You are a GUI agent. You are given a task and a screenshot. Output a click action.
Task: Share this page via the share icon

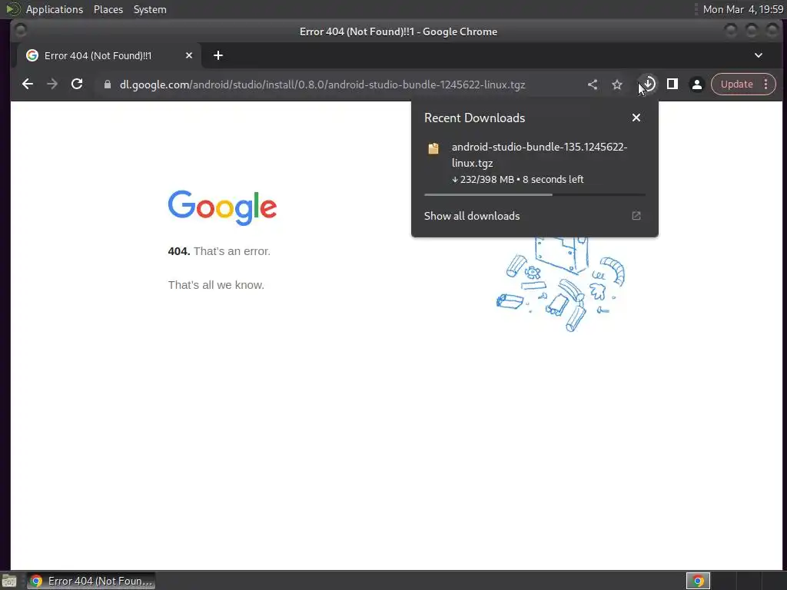click(593, 85)
